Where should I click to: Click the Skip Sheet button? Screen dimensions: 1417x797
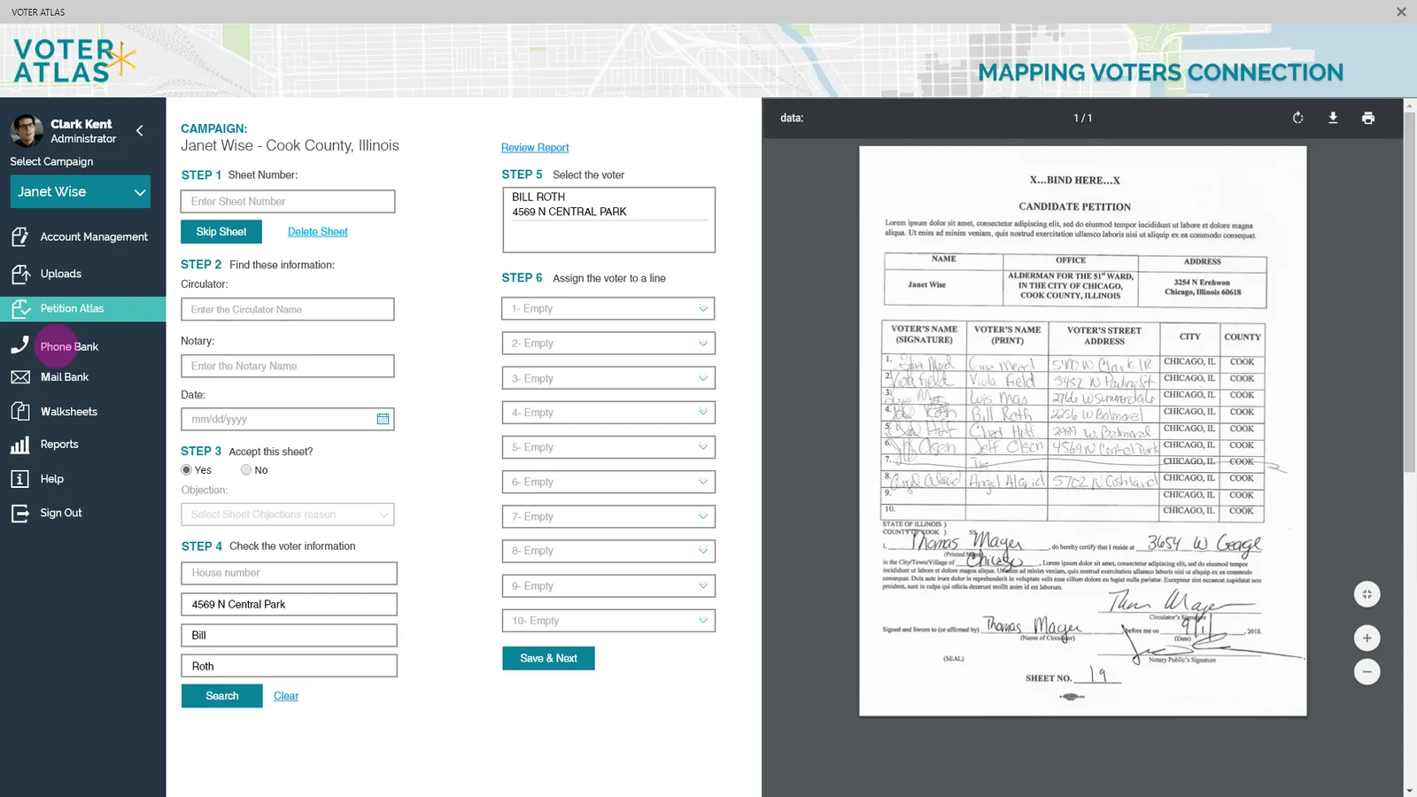221,231
